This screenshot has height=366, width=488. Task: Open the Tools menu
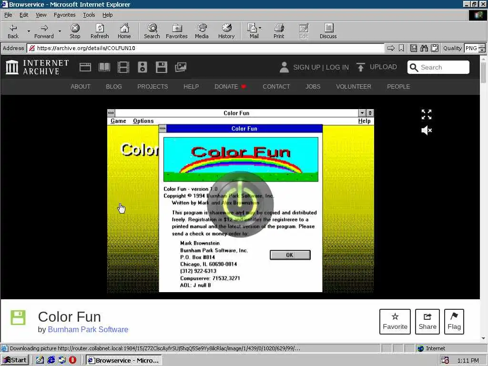(x=89, y=15)
